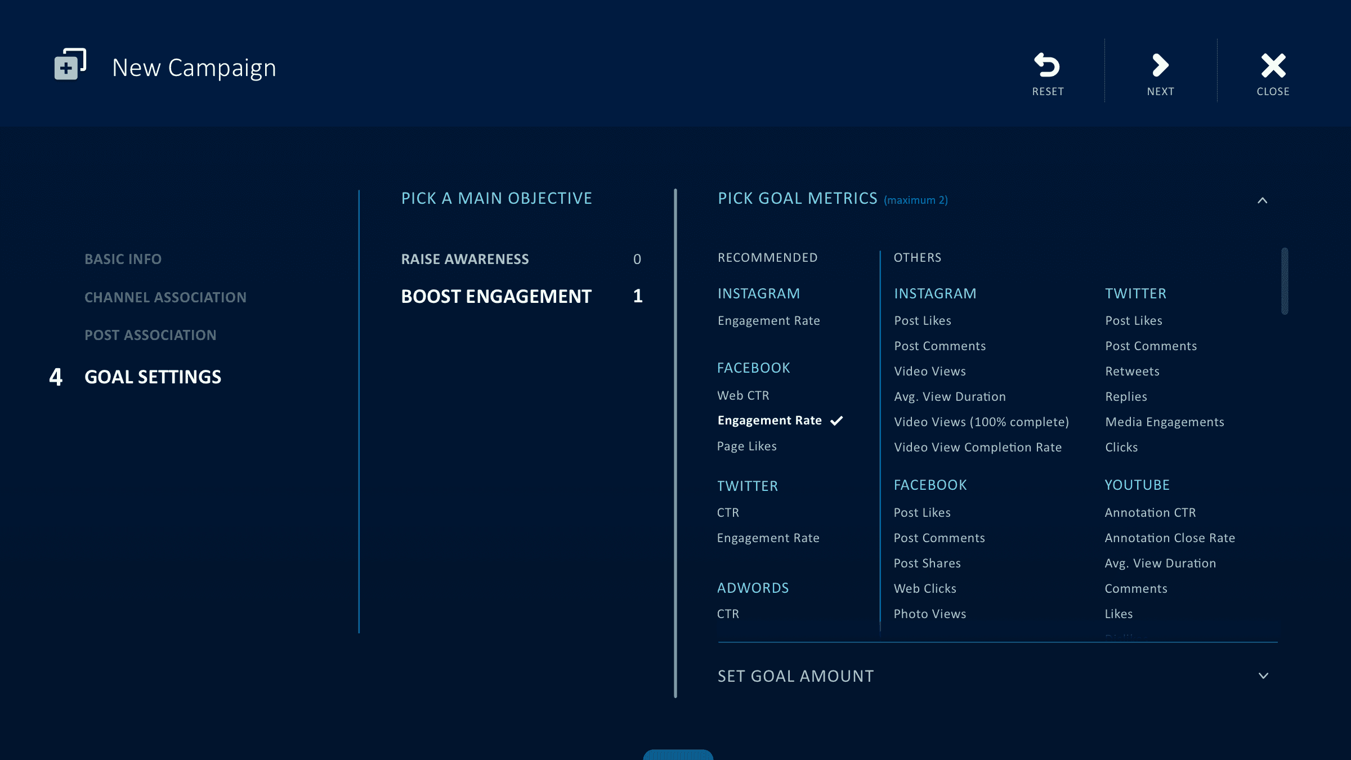
Task: Click the Reset arrow icon
Action: pos(1047,65)
